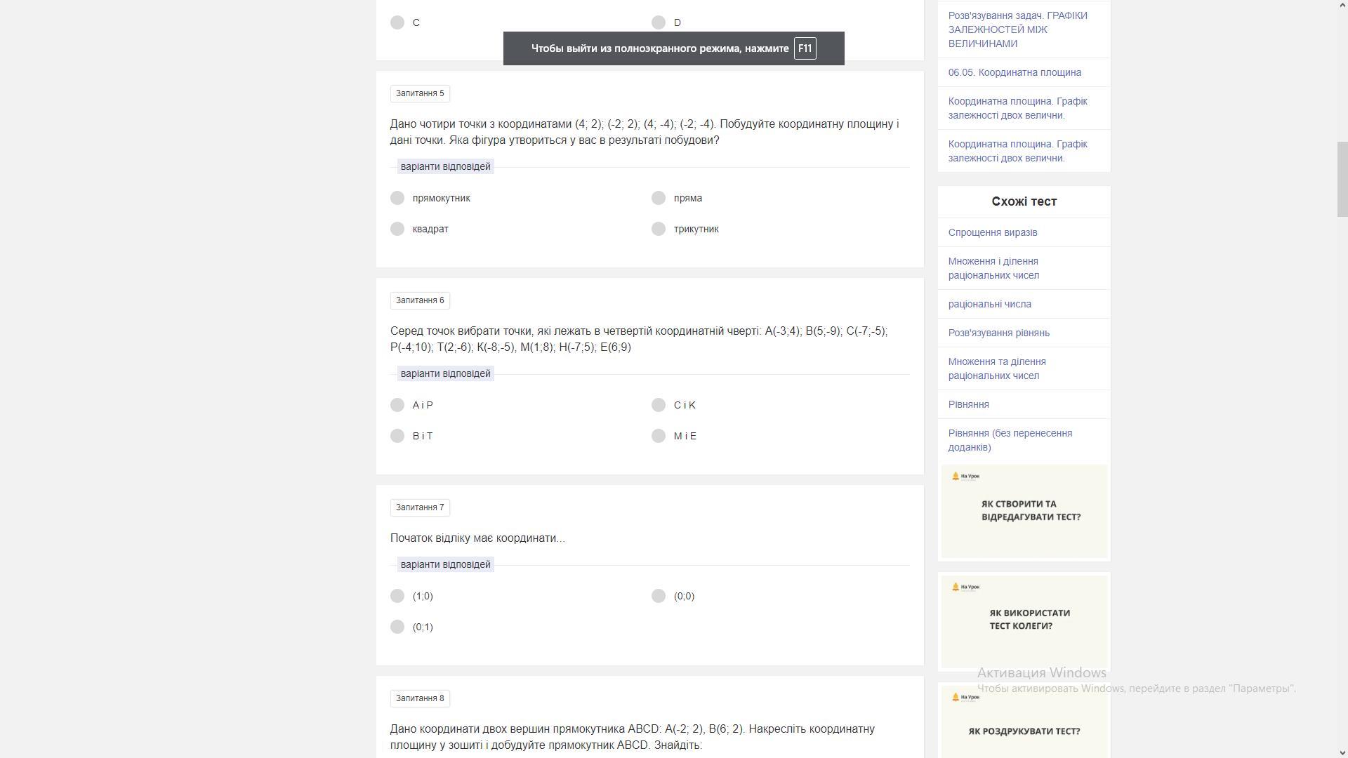This screenshot has height=758, width=1348.
Task: Open 'Розв'язування рівнянь' link
Action: pyautogui.click(x=998, y=333)
